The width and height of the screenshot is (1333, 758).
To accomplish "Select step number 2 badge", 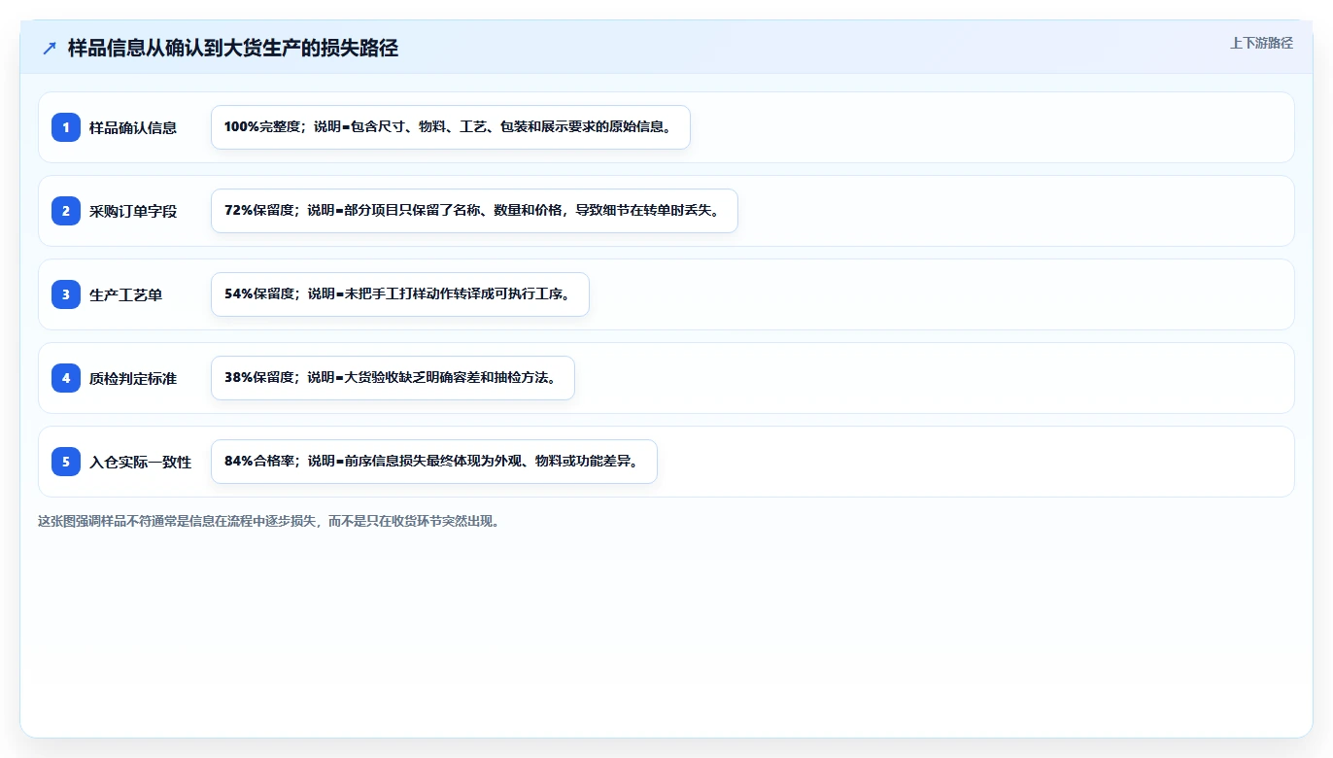I will coord(66,211).
